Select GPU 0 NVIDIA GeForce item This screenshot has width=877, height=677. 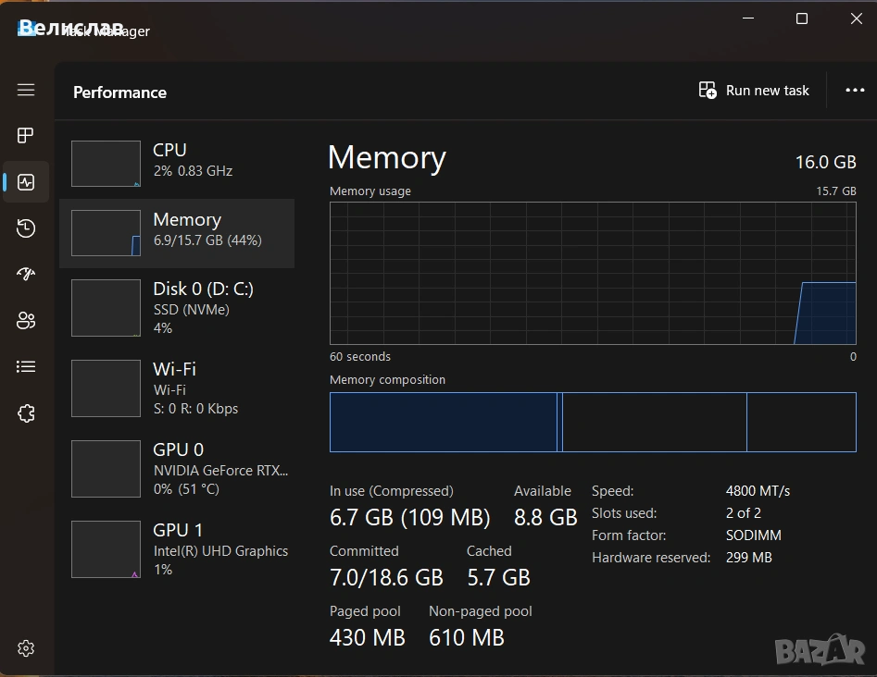(x=177, y=469)
